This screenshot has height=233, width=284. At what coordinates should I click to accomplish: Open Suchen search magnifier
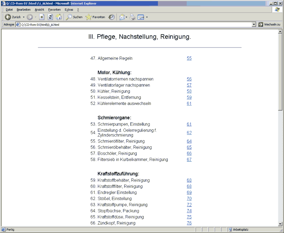click(x=69, y=17)
